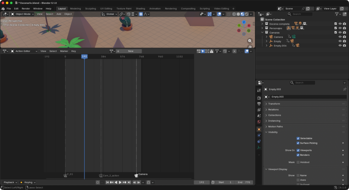The height and width of the screenshot is (190, 349).
Task: Open the Marker menu in Action Editor
Action: (64, 51)
